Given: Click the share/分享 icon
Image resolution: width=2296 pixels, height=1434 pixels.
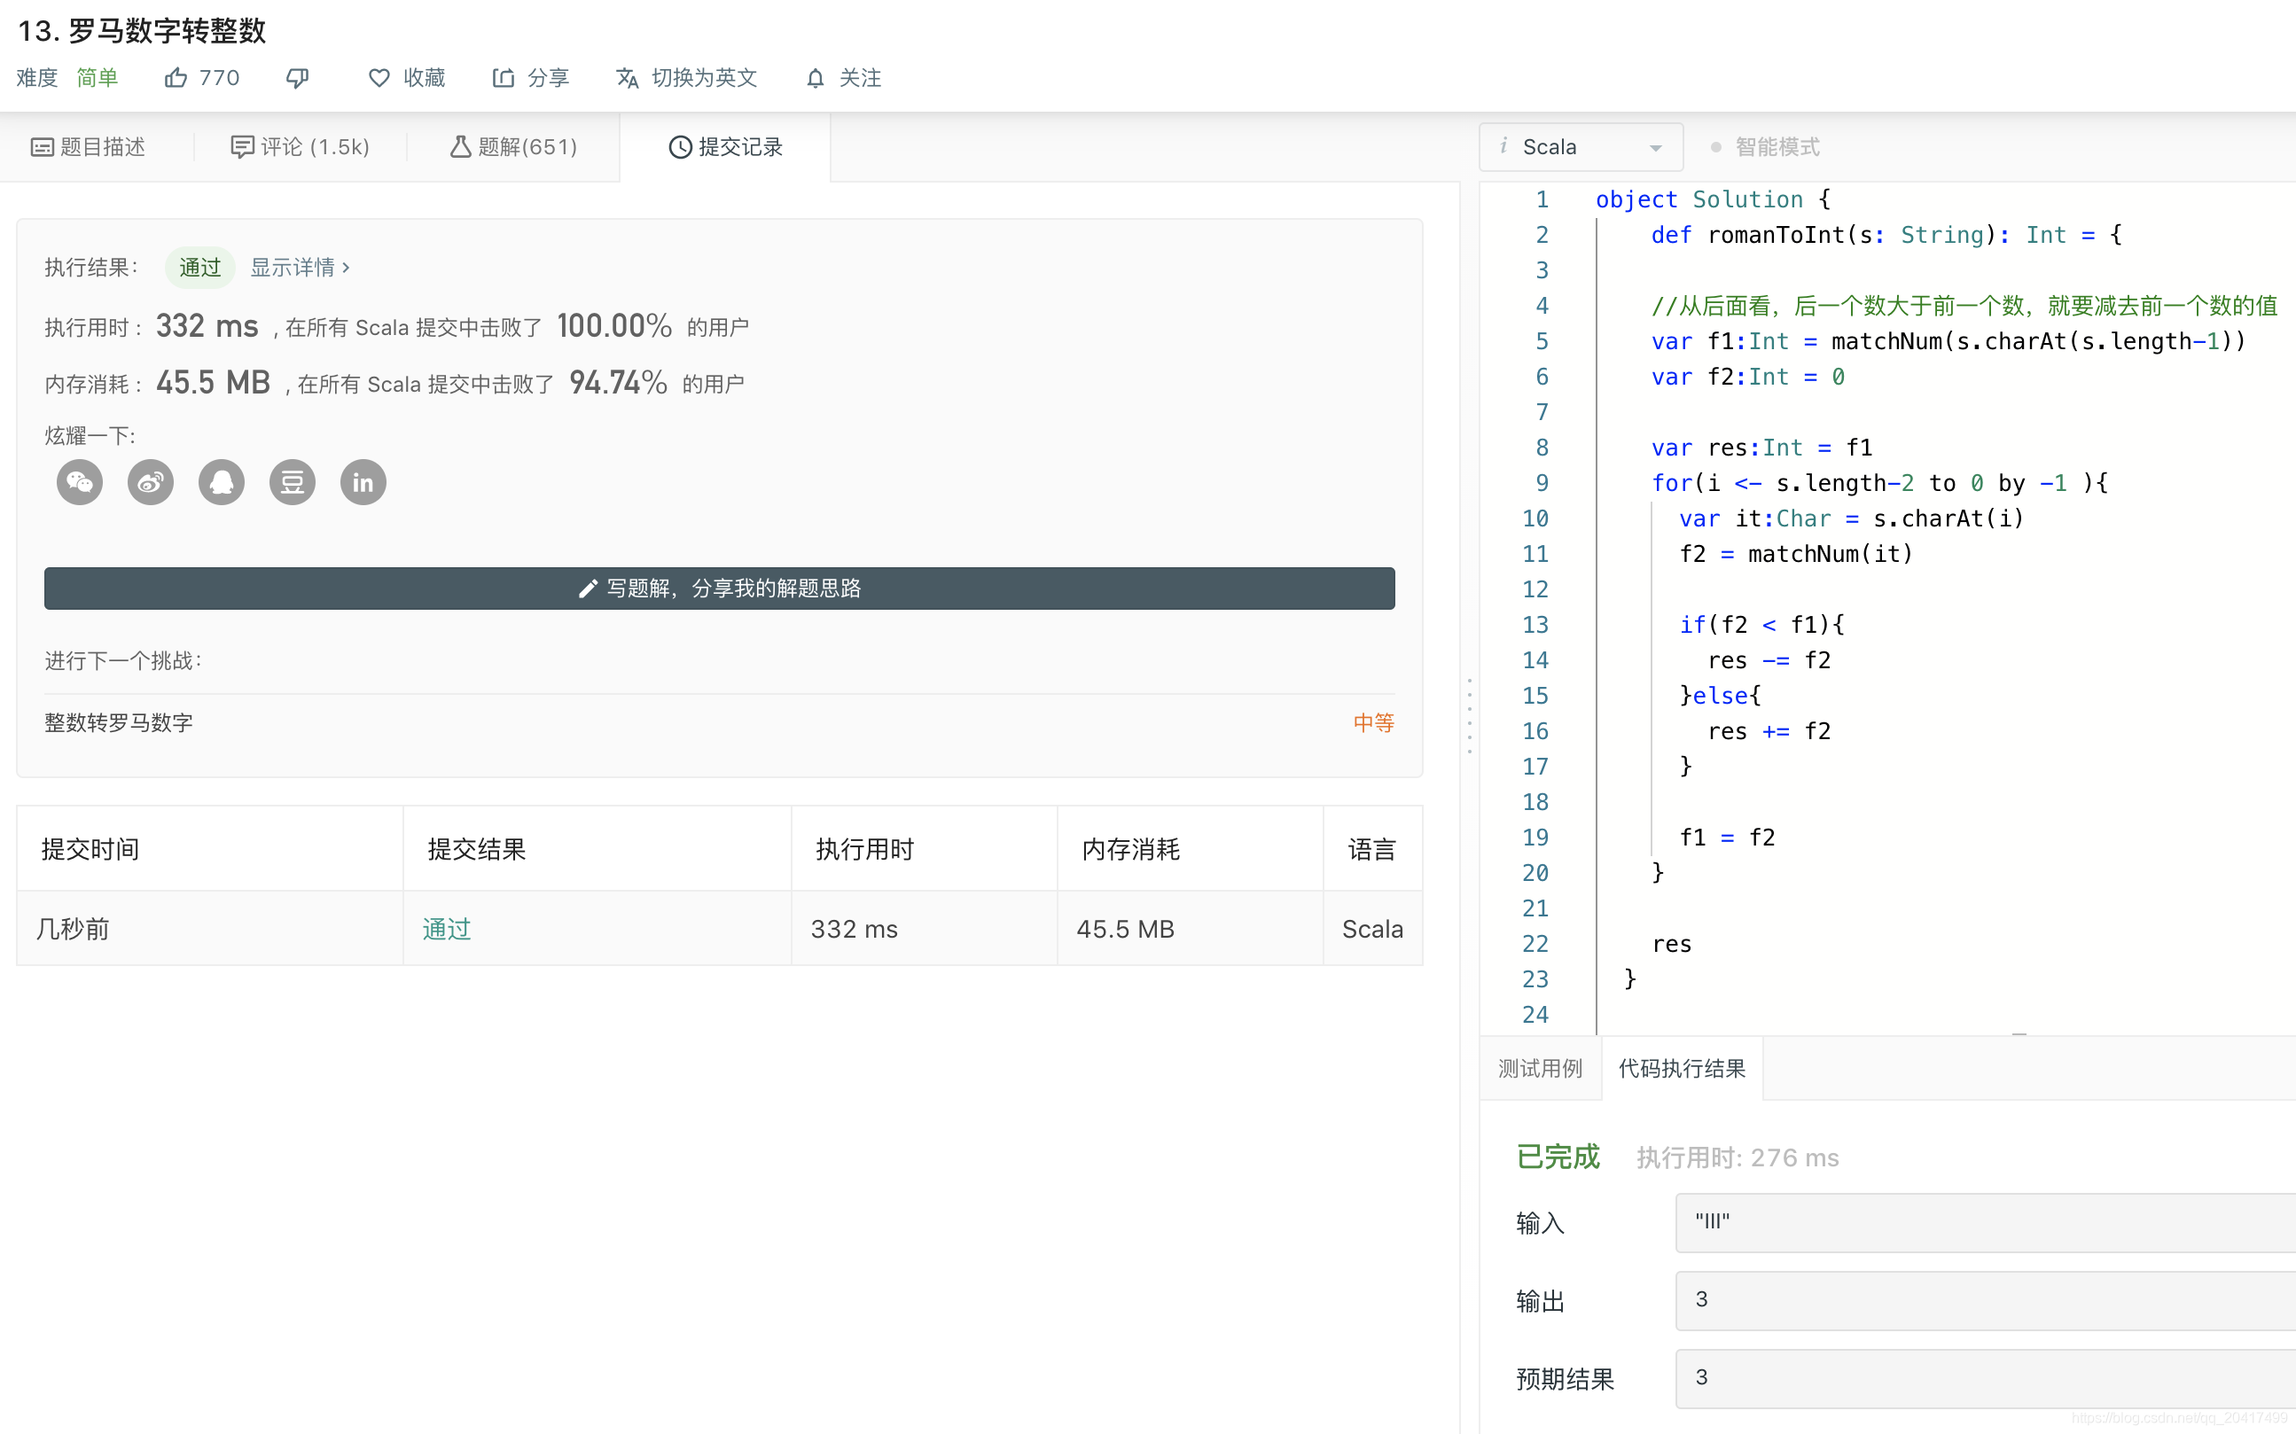Looking at the screenshot, I should (x=504, y=76).
